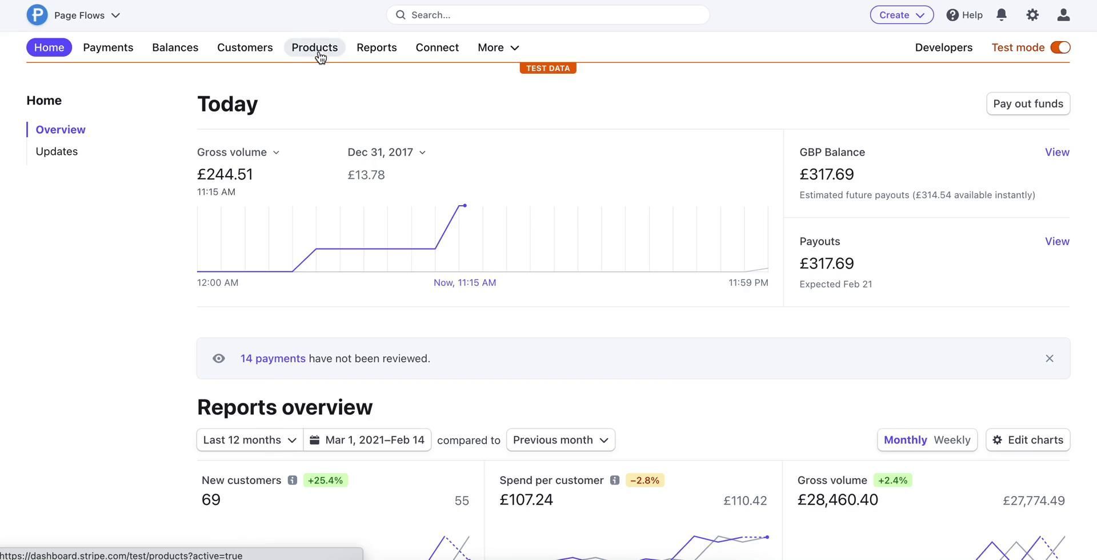Switch charts to Weekly view
The image size is (1097, 560).
tap(951, 440)
